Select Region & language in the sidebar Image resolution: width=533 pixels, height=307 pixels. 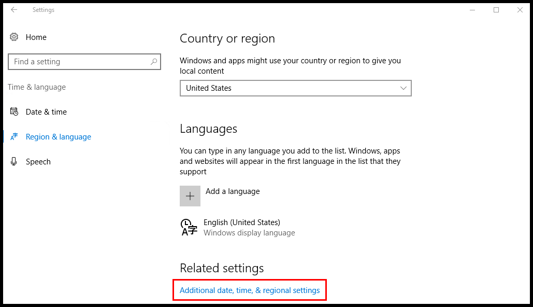point(58,136)
